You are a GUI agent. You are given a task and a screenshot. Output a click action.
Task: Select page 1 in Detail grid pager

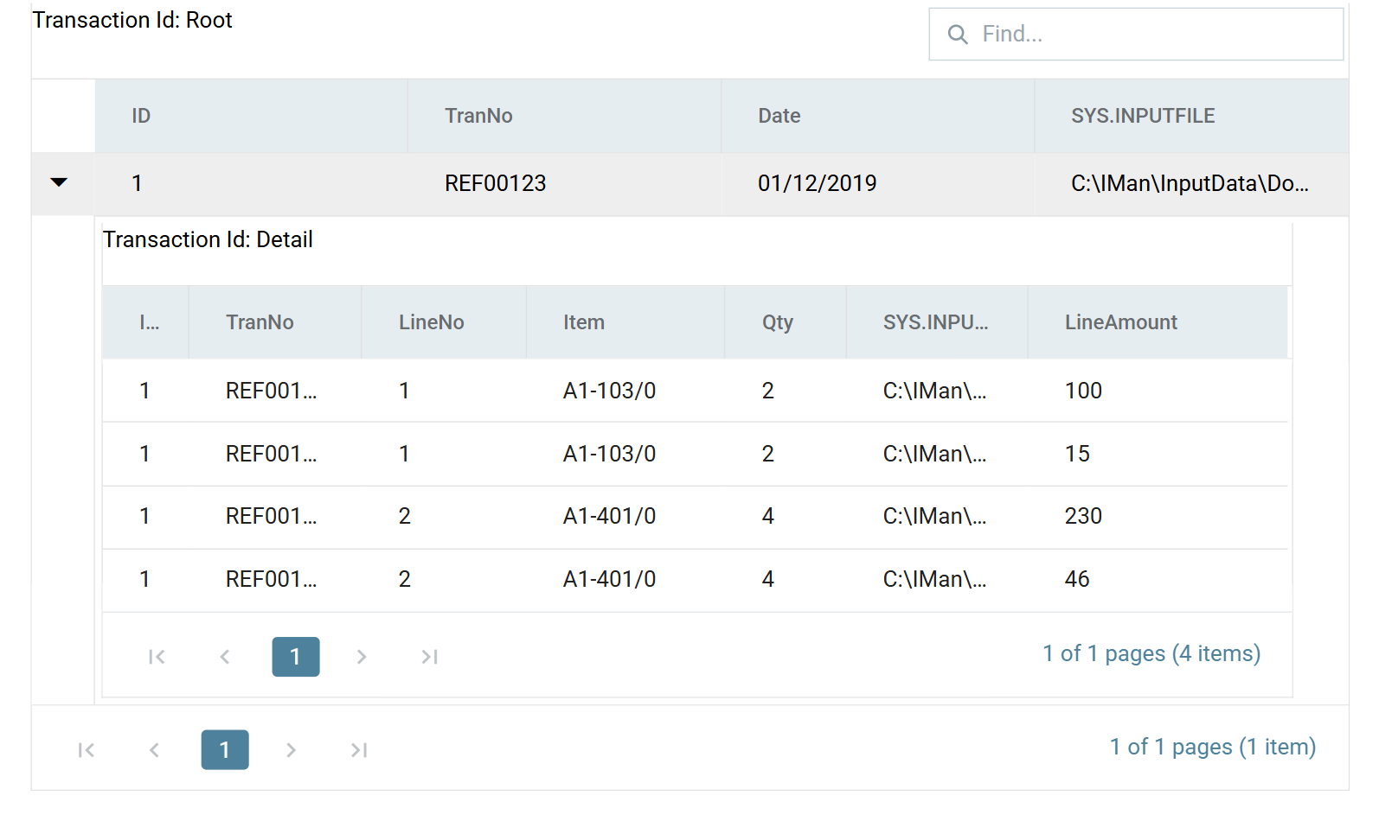tap(296, 657)
